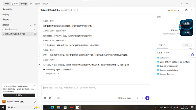Select the 新建文件夹 (3) folder row
The height and width of the screenshot is (110, 196).
[19, 29]
